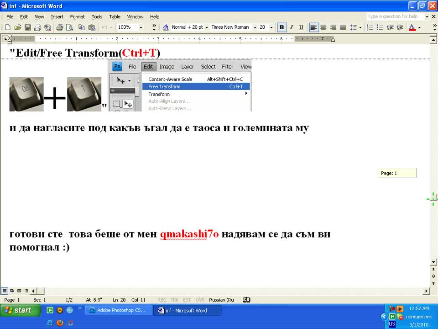Open the Table menu
Viewport: 438px width, 329px height.
pyautogui.click(x=115, y=17)
